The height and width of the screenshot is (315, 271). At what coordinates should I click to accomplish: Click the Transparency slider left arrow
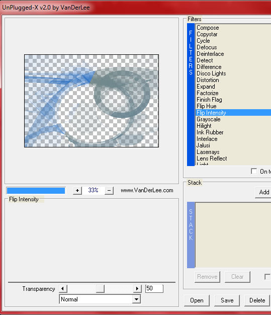(x=63, y=289)
